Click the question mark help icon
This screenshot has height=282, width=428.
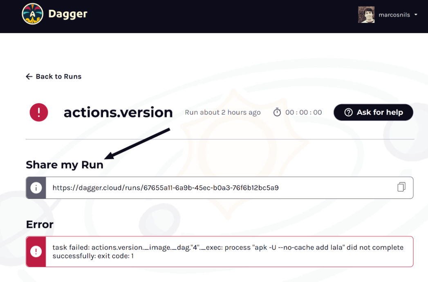coord(348,112)
